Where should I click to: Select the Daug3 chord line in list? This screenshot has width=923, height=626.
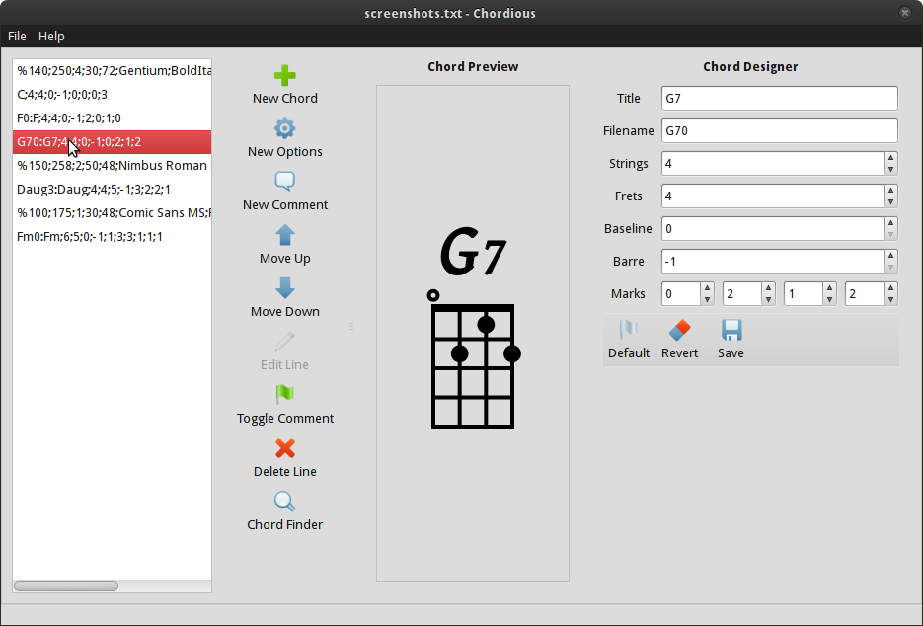pos(94,190)
